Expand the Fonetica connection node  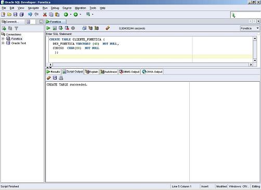pos(3,39)
